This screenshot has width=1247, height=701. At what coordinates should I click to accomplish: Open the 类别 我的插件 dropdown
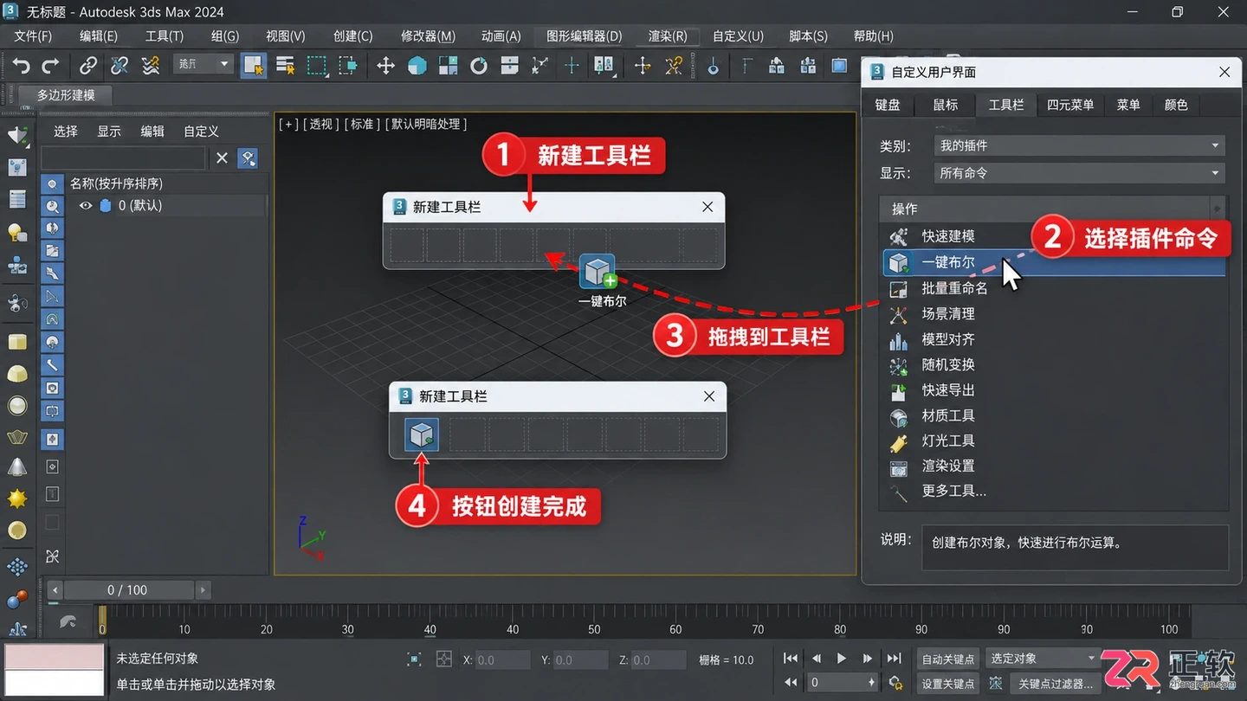point(1079,146)
